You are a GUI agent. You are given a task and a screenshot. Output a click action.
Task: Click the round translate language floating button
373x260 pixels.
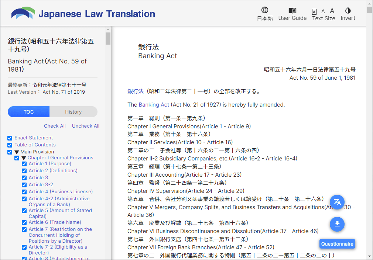[x=337, y=202]
